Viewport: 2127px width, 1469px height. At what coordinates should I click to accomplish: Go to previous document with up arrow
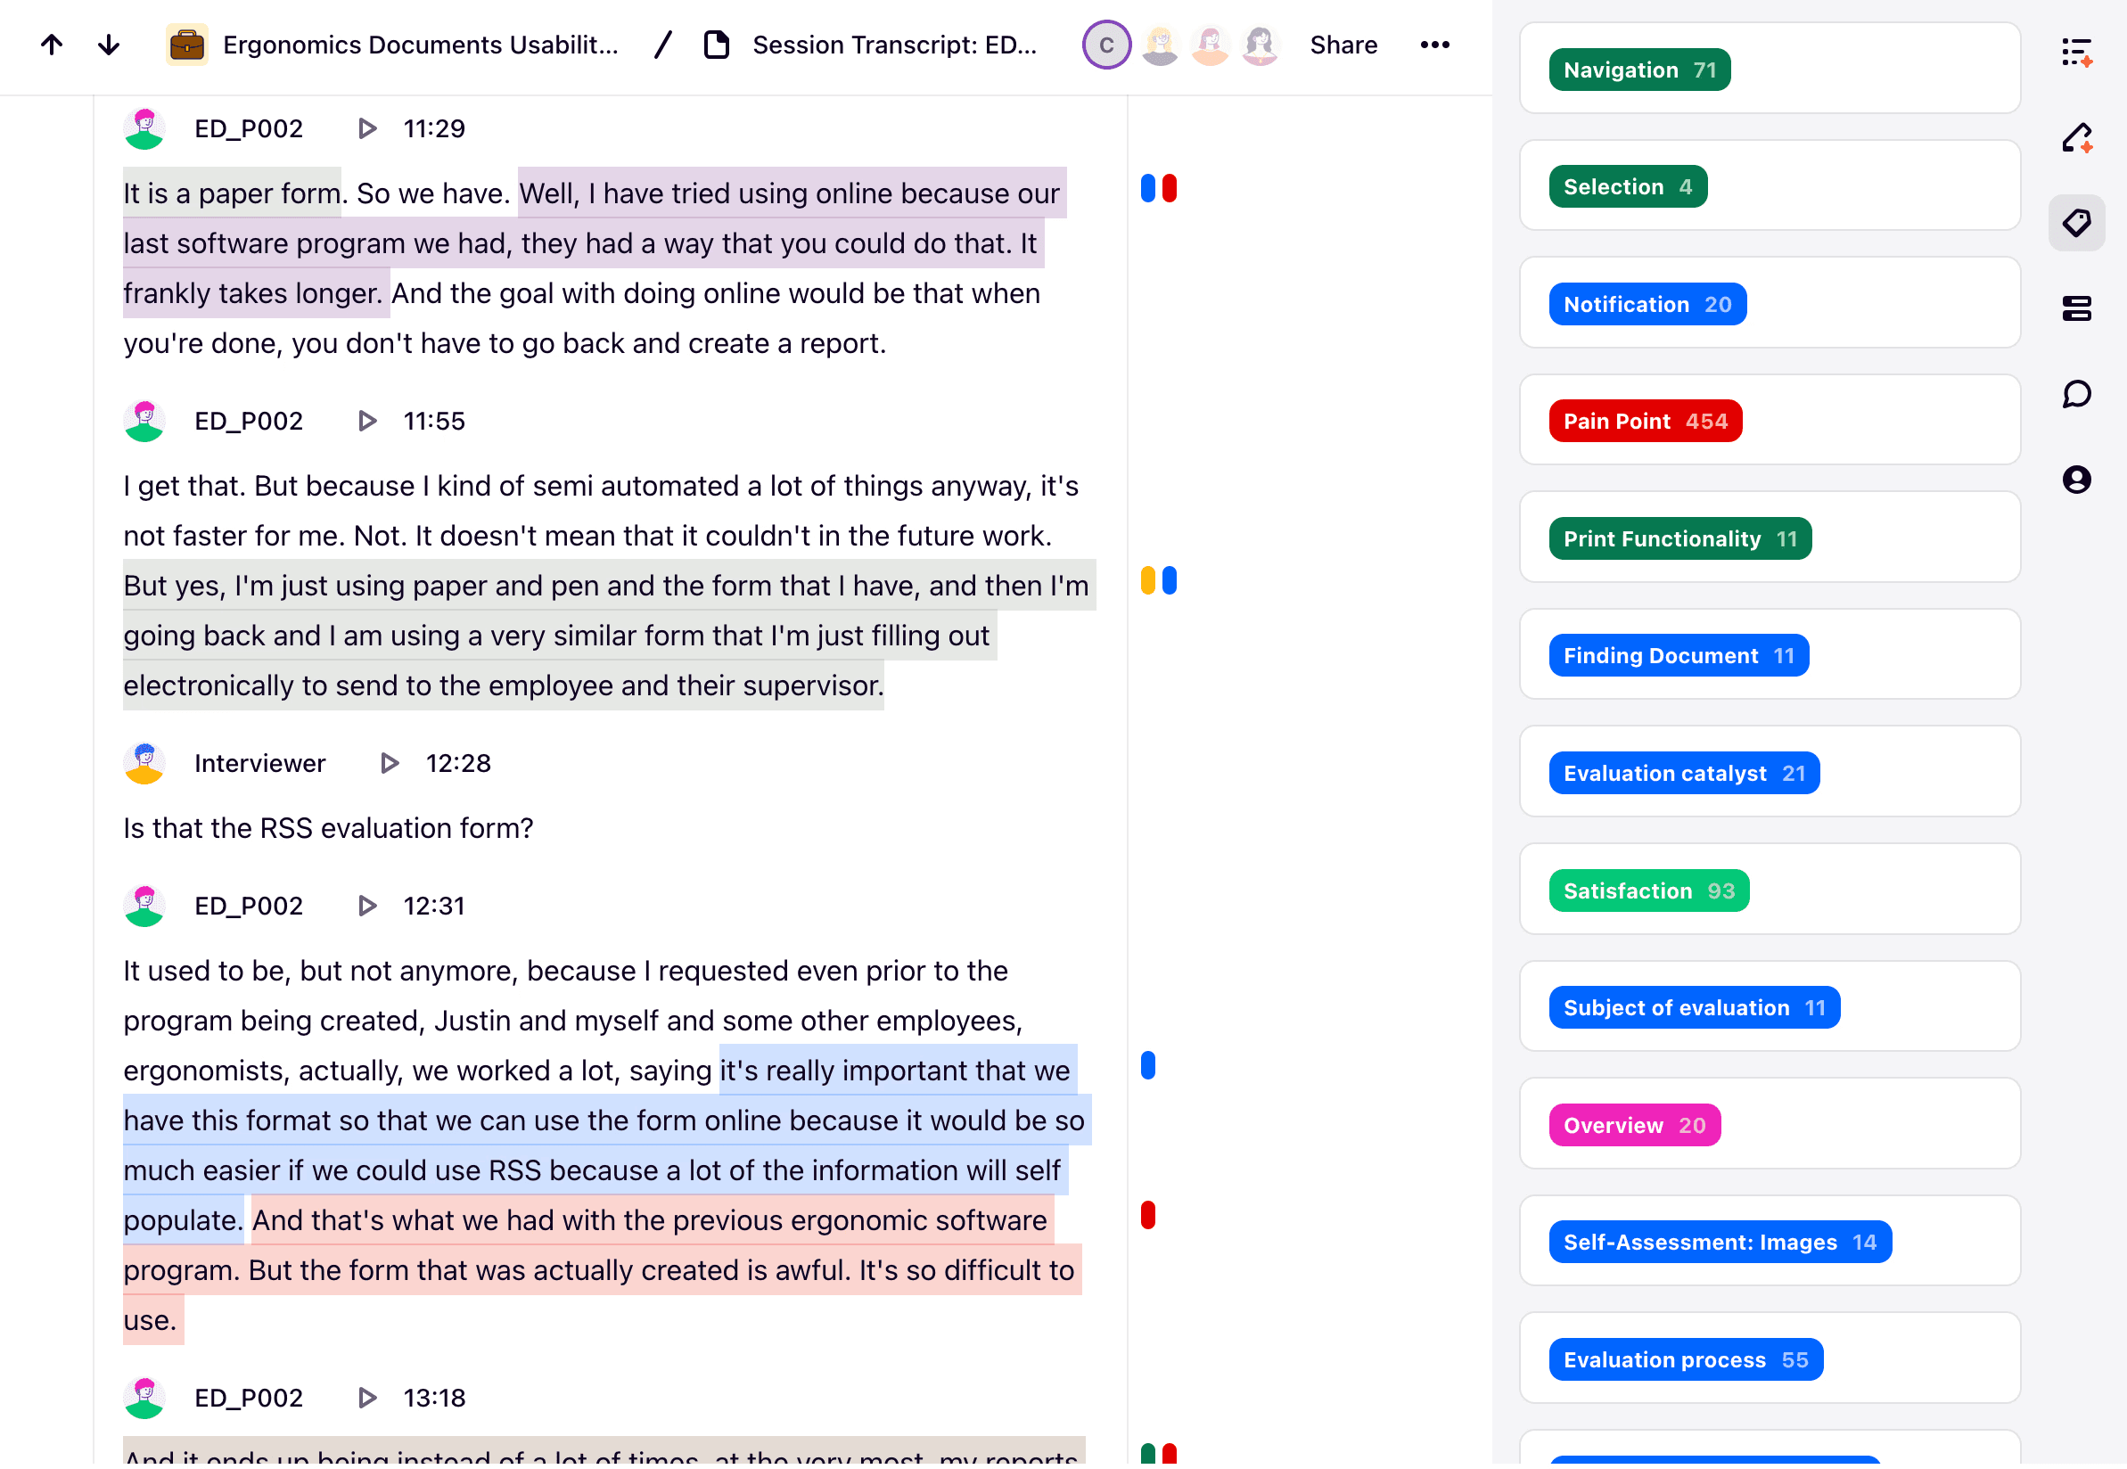click(x=52, y=45)
